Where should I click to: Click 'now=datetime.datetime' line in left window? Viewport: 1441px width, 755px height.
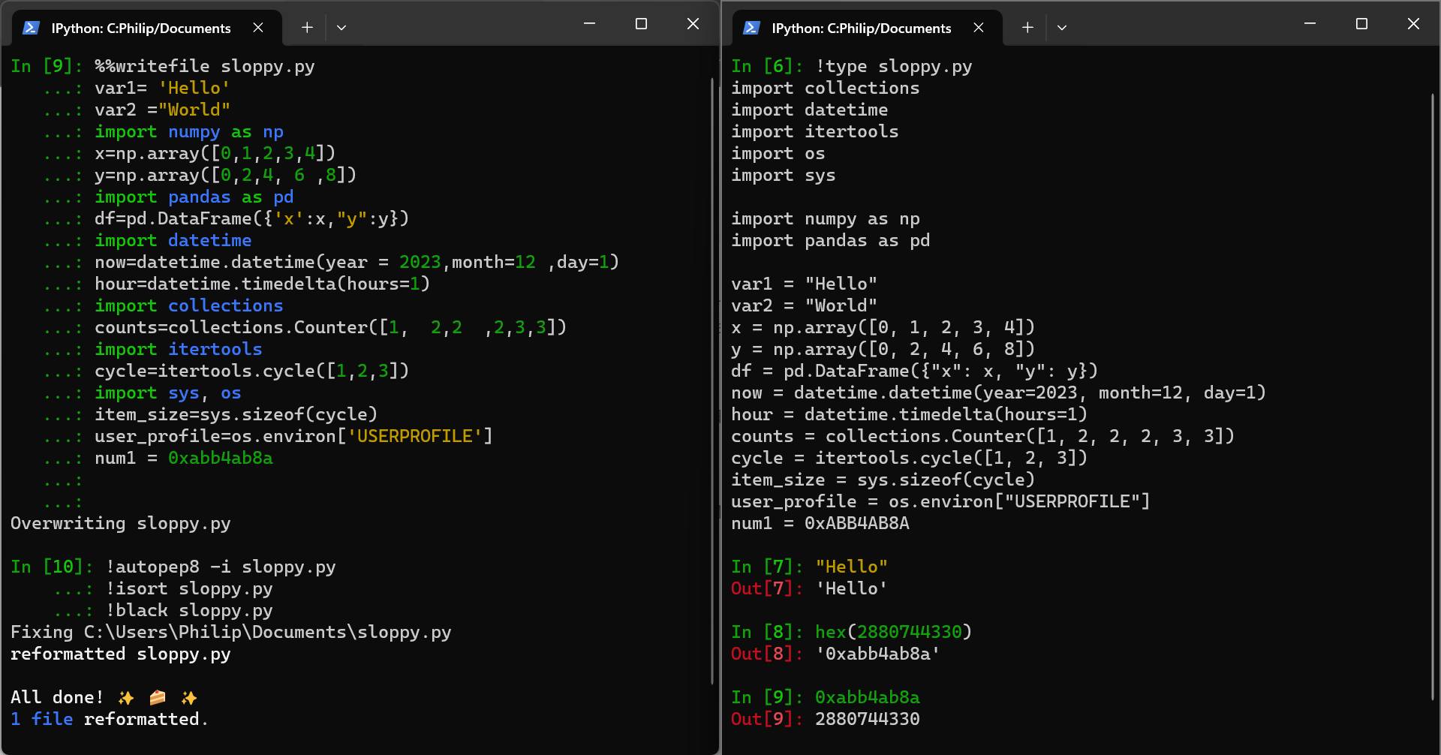coord(357,262)
